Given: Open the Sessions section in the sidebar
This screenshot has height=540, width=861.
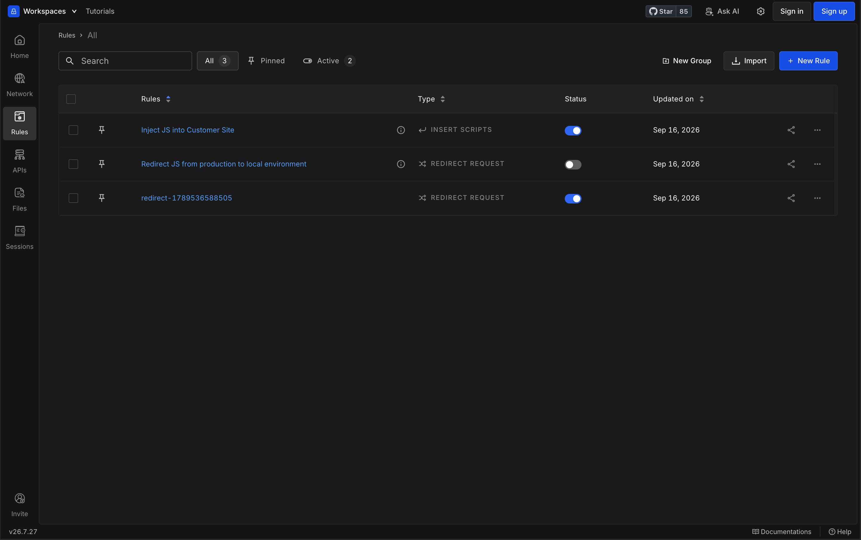Looking at the screenshot, I should pos(19,238).
